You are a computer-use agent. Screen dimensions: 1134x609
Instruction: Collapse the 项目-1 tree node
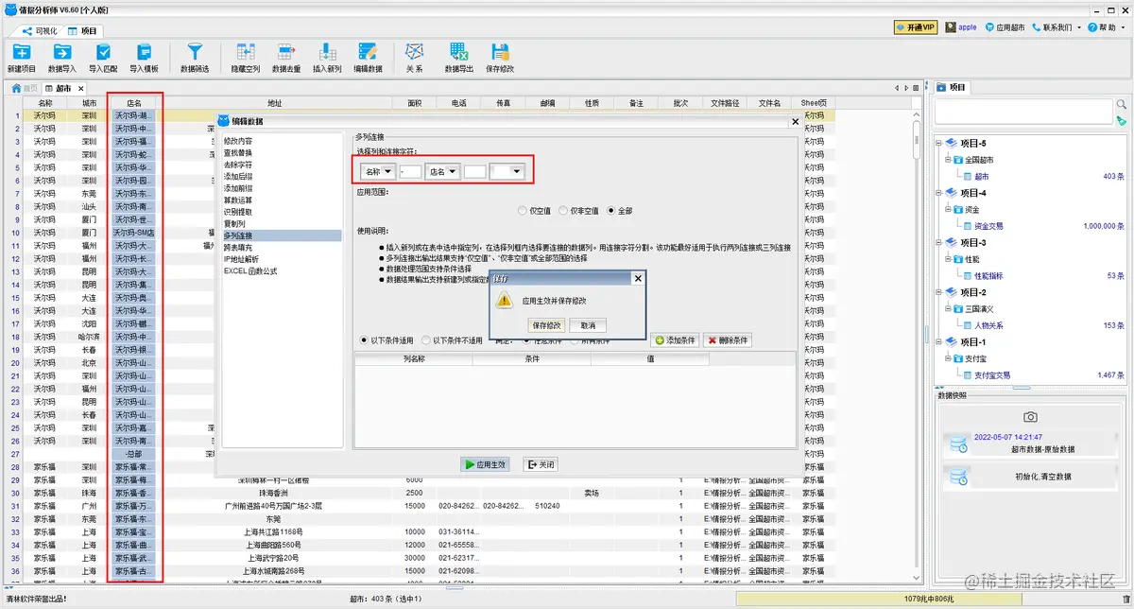coord(939,341)
